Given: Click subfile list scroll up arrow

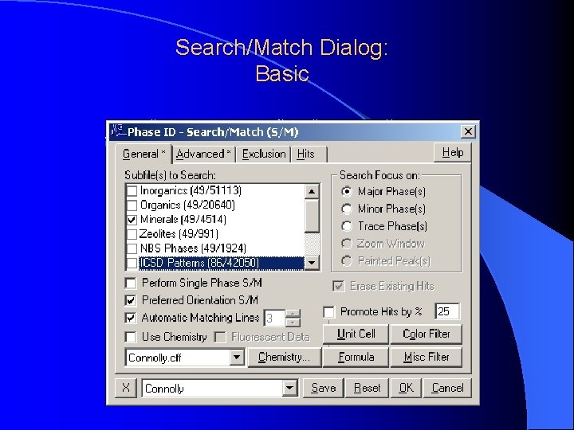Looking at the screenshot, I should 312,191.
